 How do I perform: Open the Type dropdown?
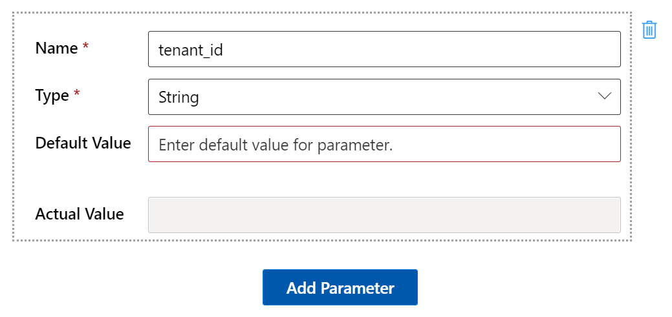pos(384,97)
